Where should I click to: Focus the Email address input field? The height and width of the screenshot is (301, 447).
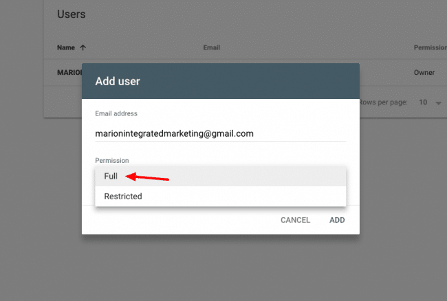(220, 133)
